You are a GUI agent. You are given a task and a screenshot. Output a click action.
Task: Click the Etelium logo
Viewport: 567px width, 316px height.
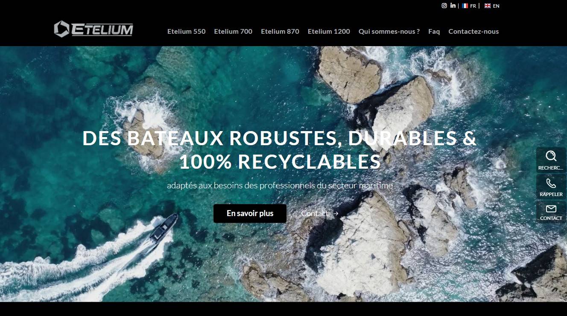(94, 29)
